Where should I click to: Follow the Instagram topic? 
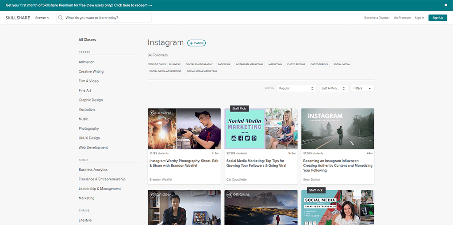pyautogui.click(x=196, y=43)
